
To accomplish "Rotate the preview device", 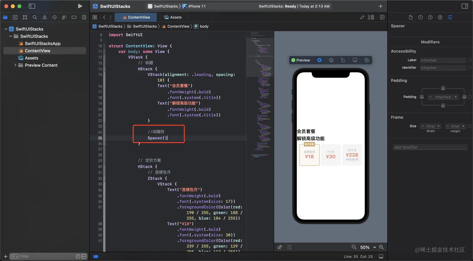I will click(343, 60).
